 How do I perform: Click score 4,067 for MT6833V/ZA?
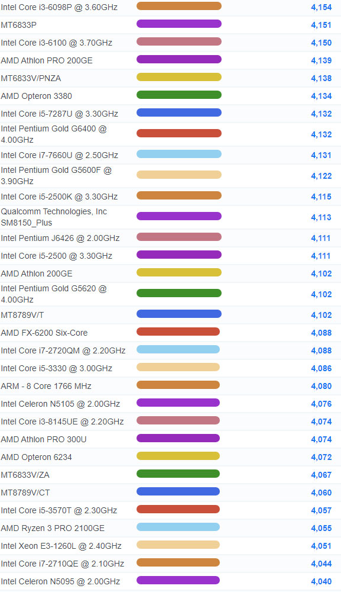321,475
